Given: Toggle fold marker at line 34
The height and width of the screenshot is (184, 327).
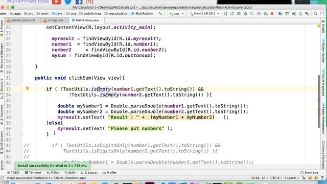Looking at the screenshot, I should point(22,95).
